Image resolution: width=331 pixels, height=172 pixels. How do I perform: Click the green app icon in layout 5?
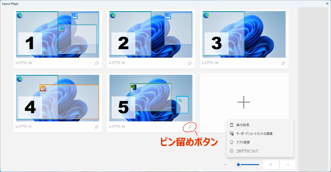click(133, 87)
